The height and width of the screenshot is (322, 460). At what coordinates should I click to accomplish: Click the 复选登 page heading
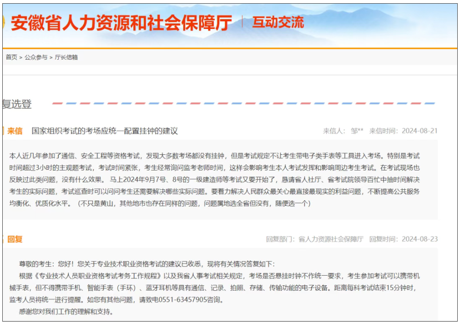pyautogui.click(x=17, y=104)
